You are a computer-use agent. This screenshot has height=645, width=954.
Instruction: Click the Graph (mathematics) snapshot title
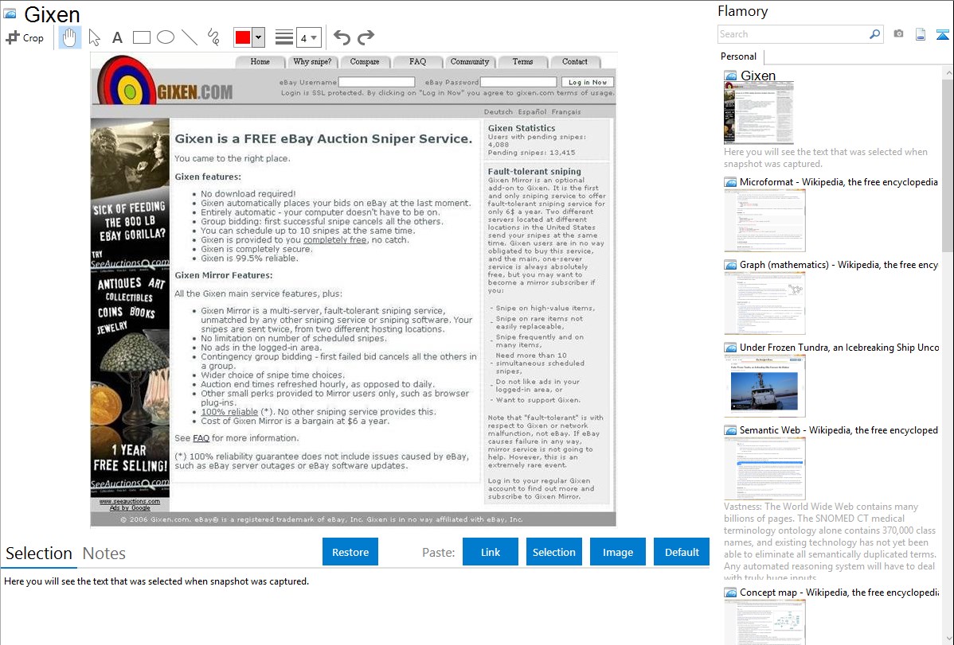(x=839, y=265)
